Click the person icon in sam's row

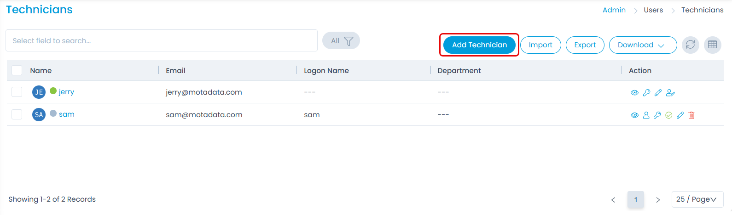click(x=646, y=115)
